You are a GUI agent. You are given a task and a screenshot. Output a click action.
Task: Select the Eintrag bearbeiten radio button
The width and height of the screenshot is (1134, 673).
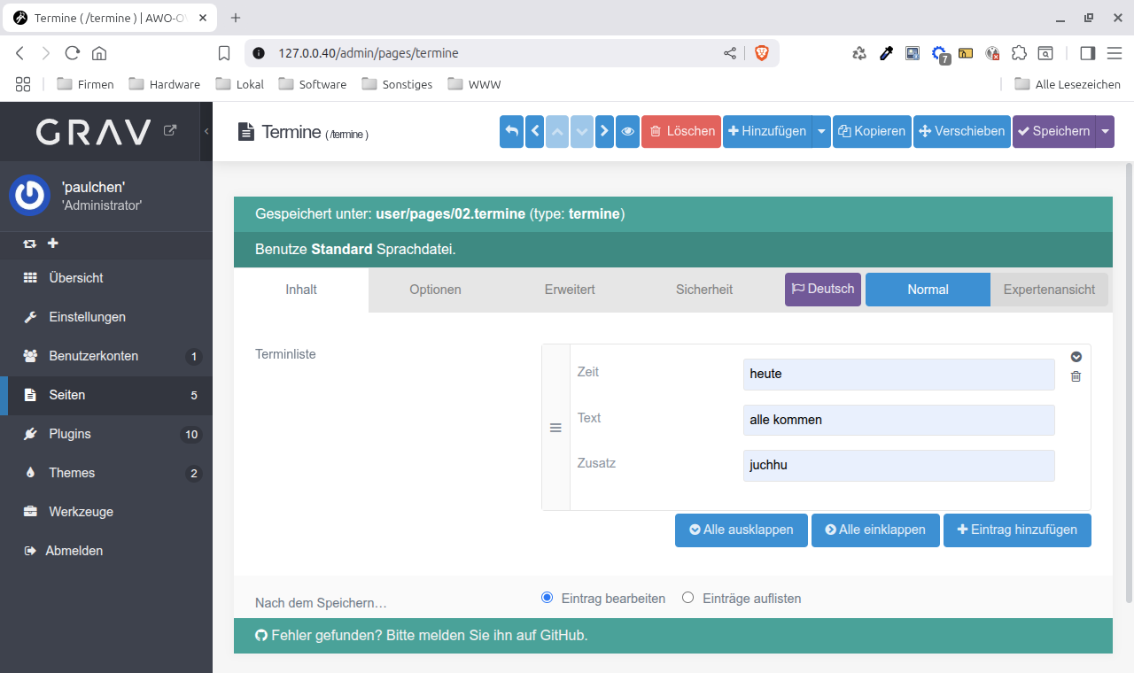[547, 598]
